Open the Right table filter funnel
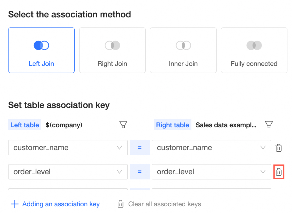The image size is (292, 213). click(269, 125)
